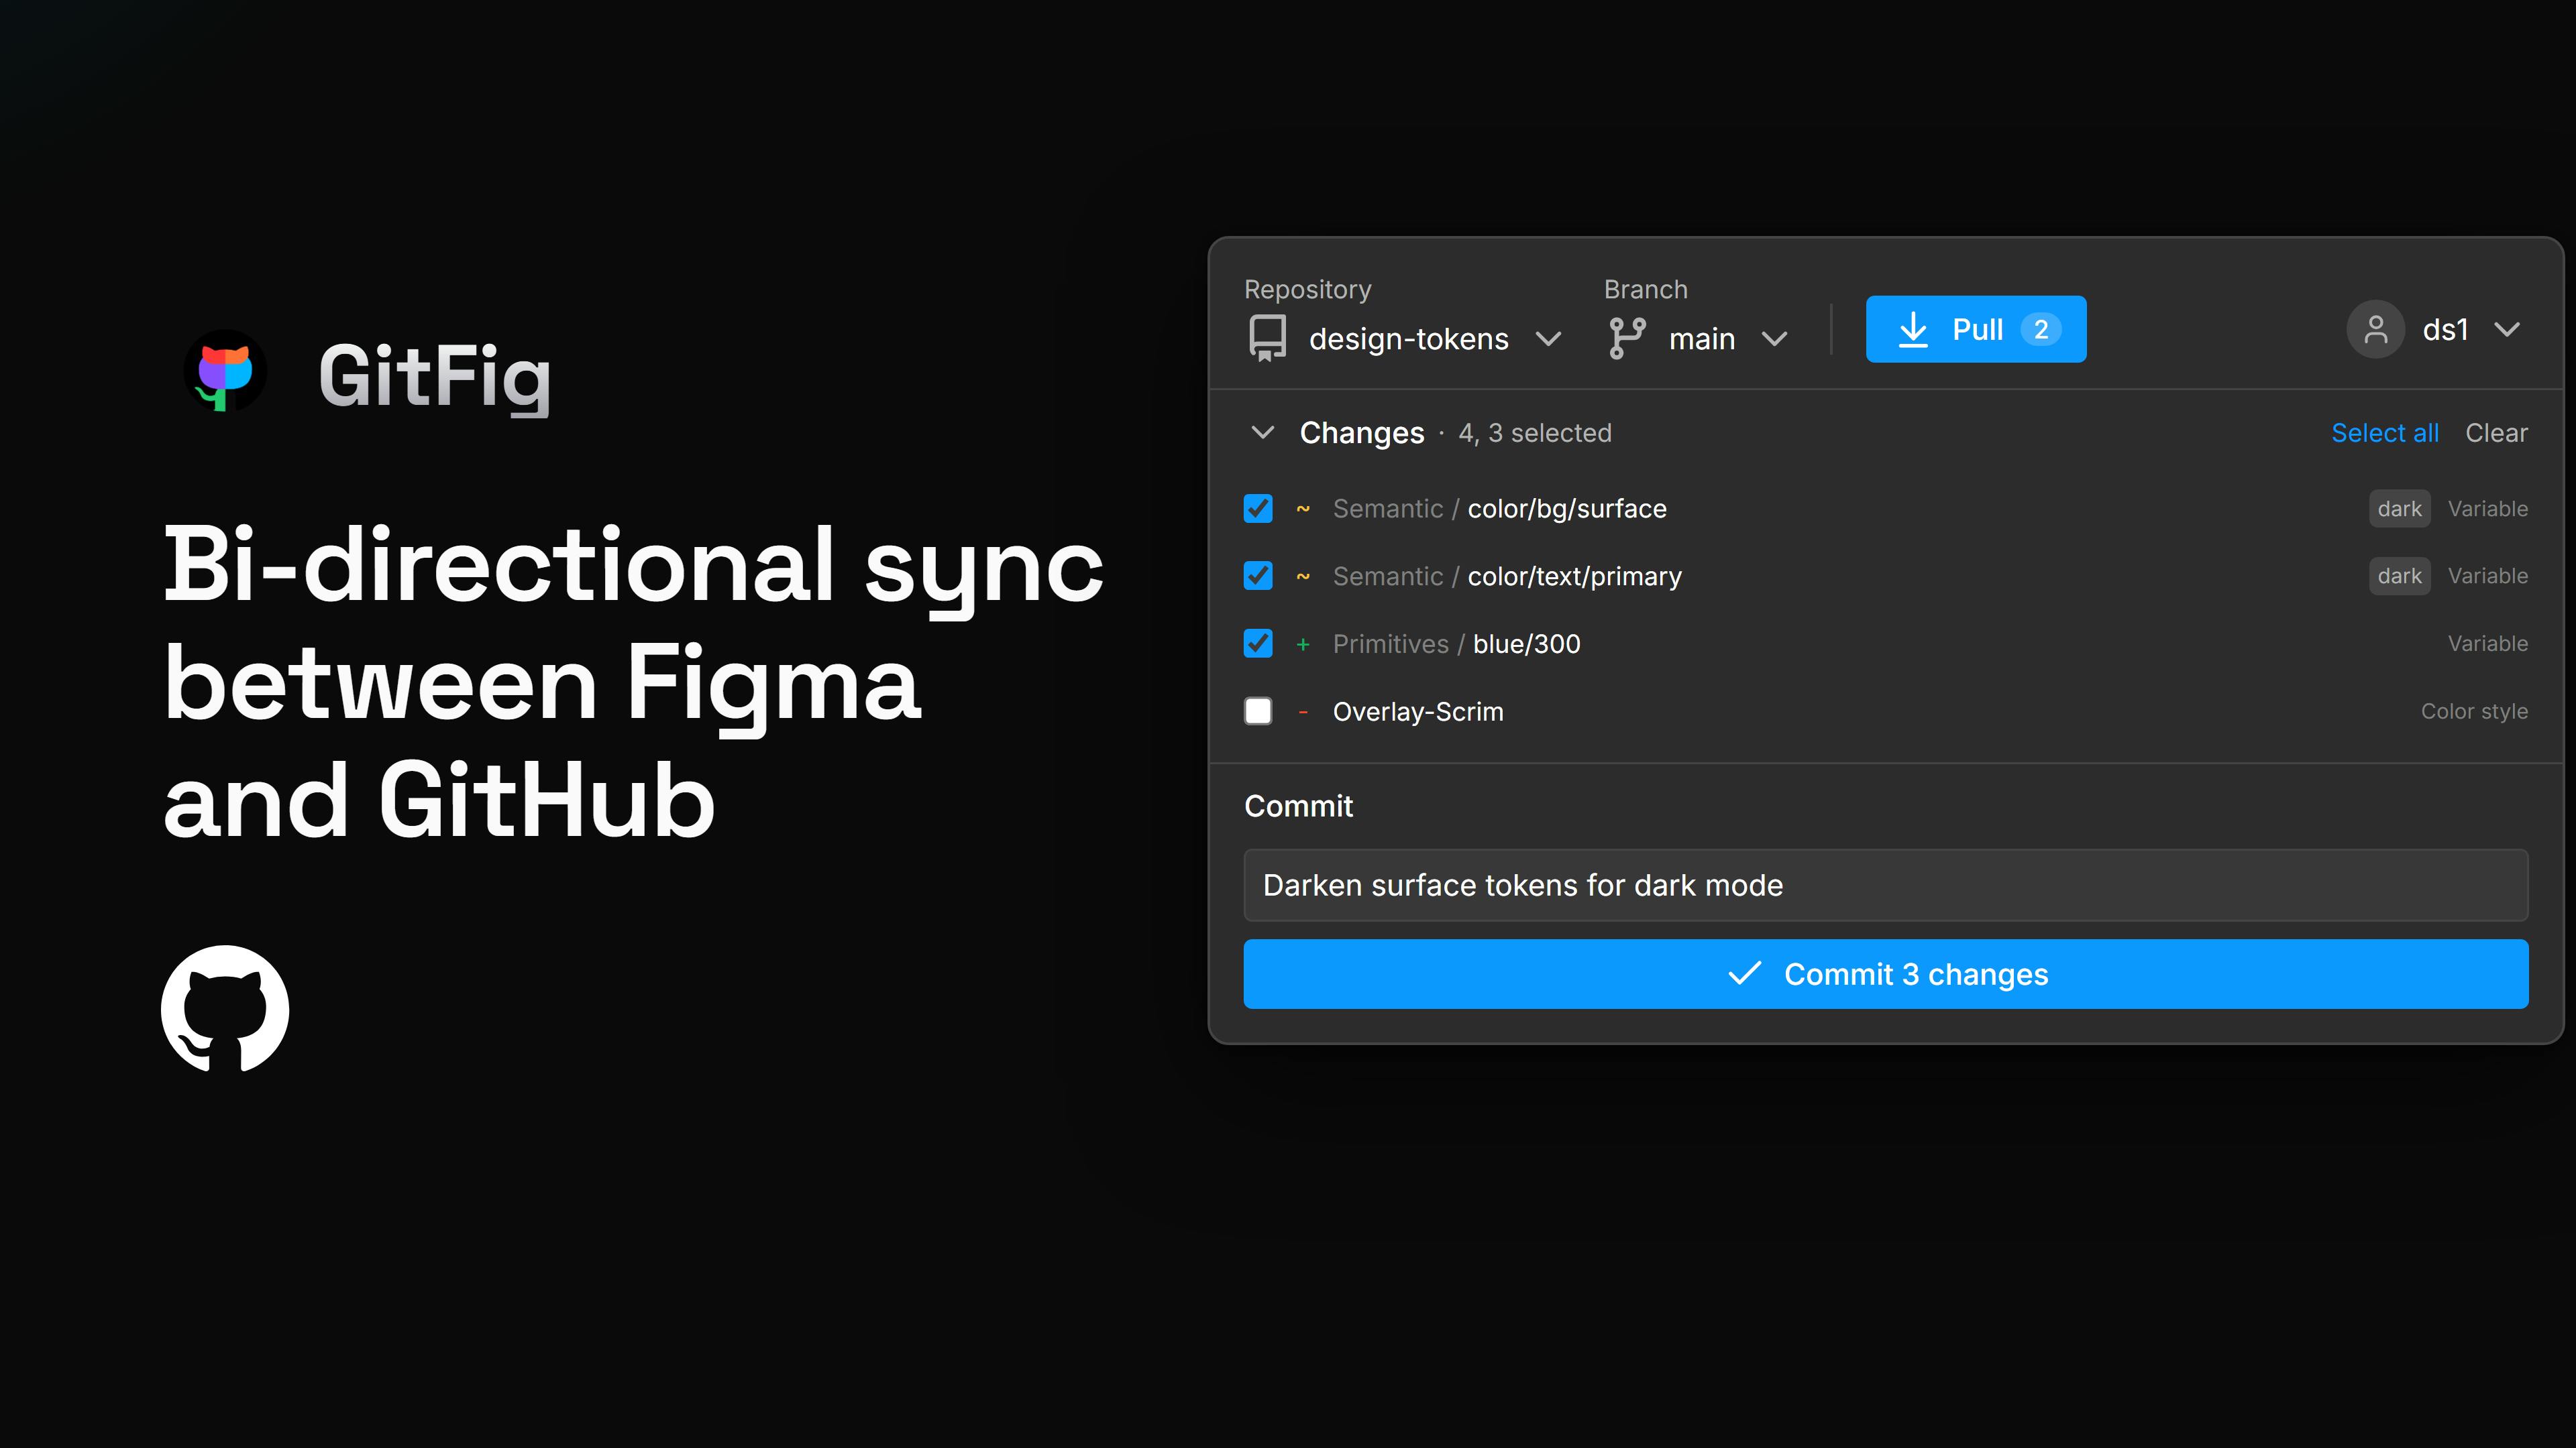
Task: Click the GitHub octocat logo
Action: pyautogui.click(x=225, y=1008)
